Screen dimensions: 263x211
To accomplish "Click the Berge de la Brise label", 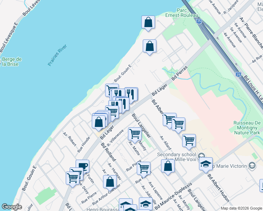I will coord(12,62).
